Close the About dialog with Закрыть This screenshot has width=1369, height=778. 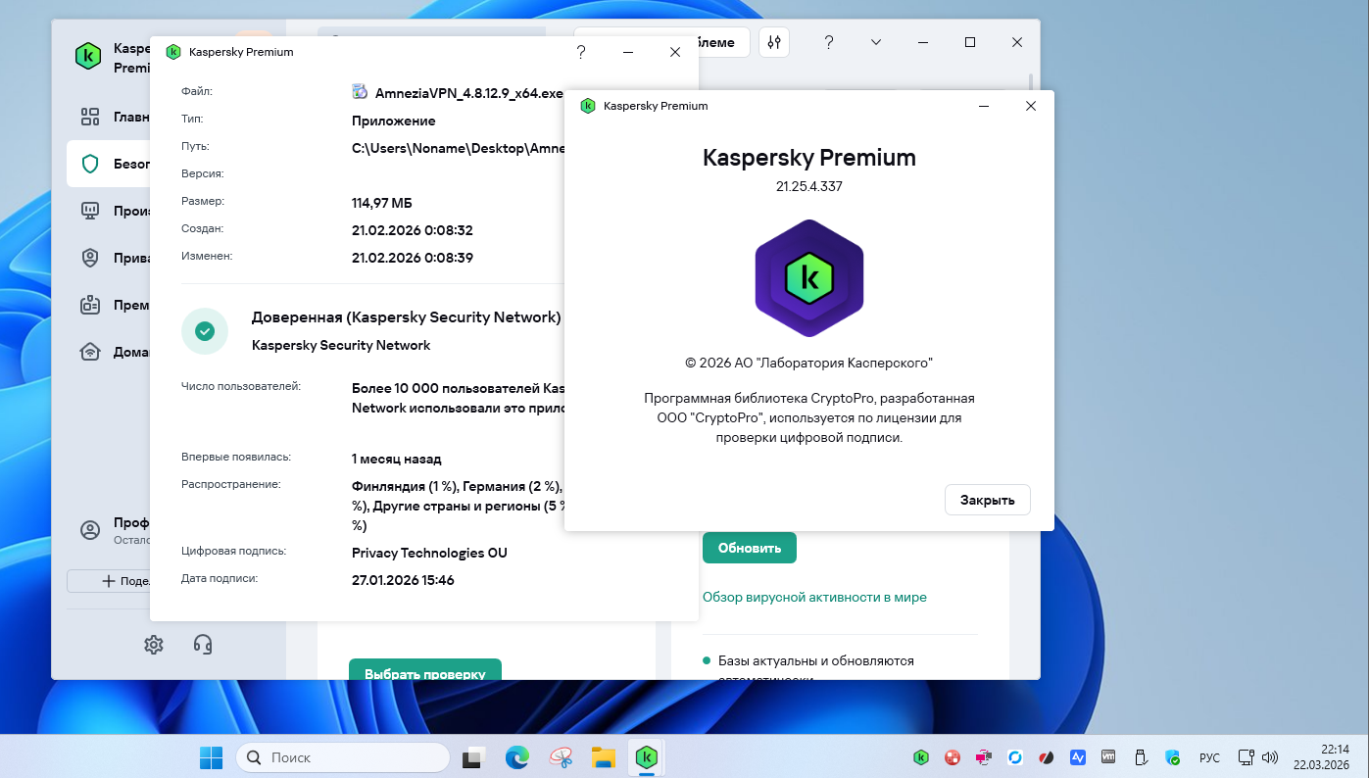point(988,500)
